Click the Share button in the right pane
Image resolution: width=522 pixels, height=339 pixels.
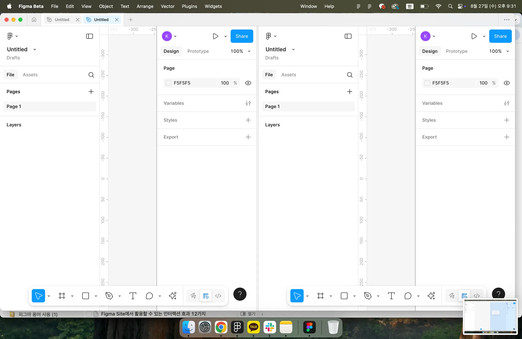point(500,36)
